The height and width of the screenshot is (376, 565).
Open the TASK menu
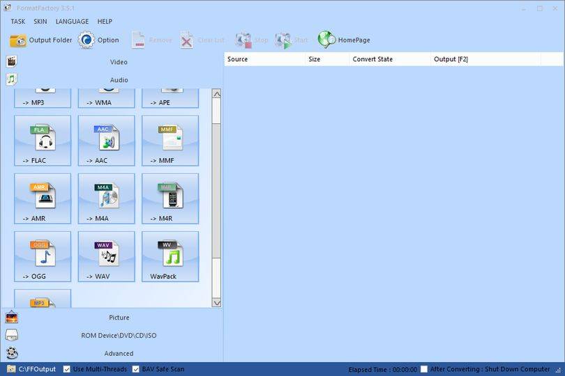(x=17, y=22)
